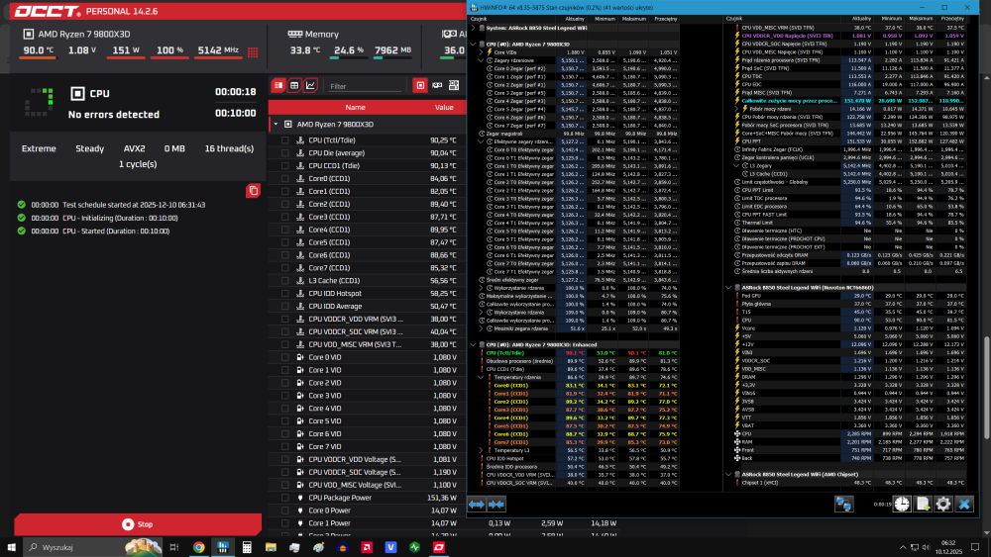991x557 pixels.
Task: Open Google Chrome from taskbar
Action: [x=198, y=546]
